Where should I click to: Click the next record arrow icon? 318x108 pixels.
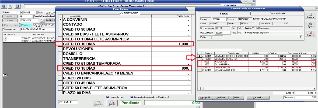point(18,6)
